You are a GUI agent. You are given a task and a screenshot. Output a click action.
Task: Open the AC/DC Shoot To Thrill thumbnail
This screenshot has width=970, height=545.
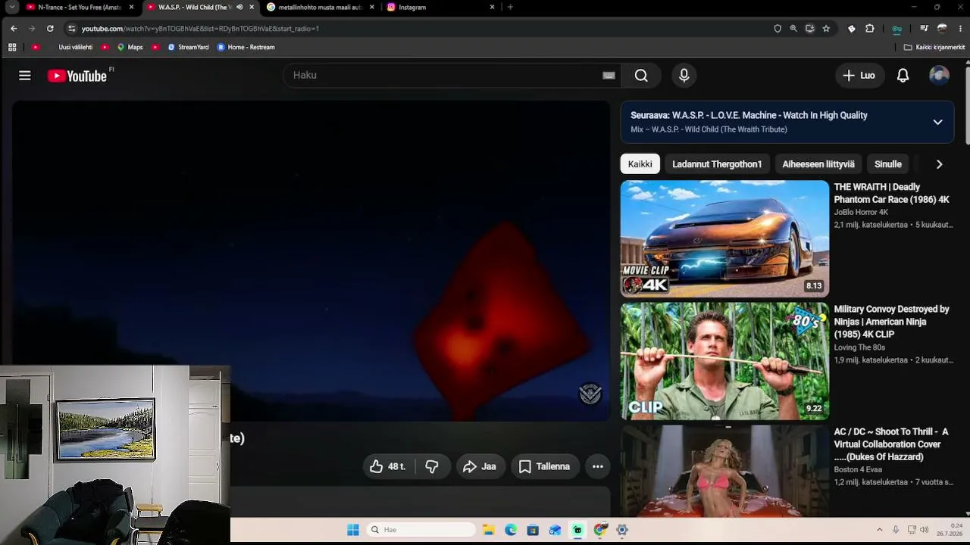point(724,471)
